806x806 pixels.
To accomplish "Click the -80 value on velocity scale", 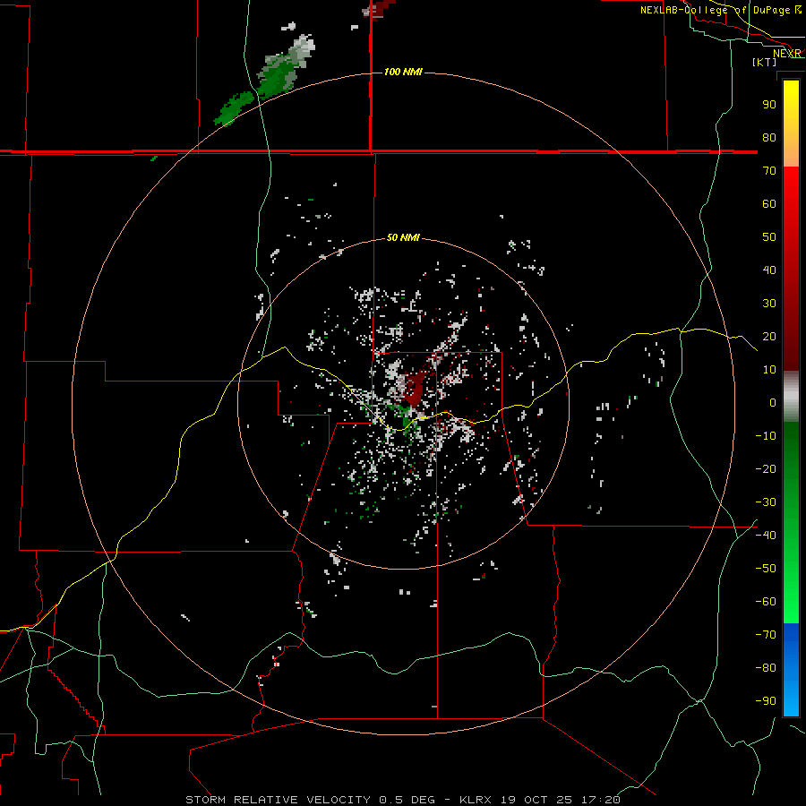I will pos(766,668).
